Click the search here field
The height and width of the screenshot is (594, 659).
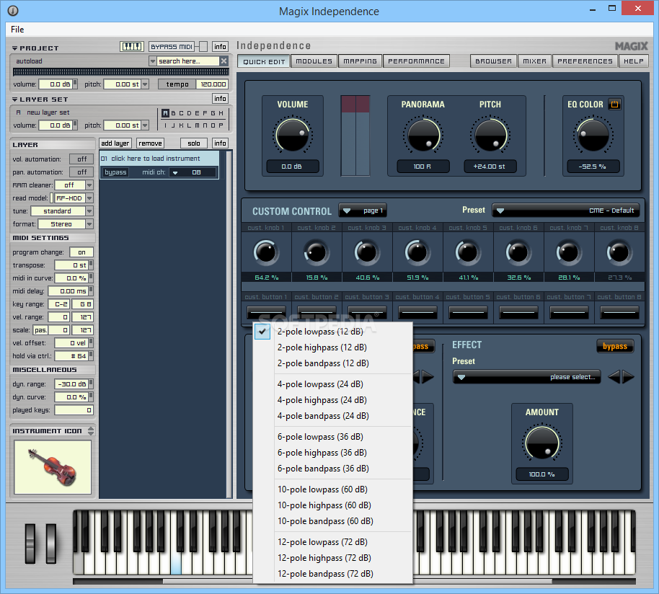click(188, 61)
